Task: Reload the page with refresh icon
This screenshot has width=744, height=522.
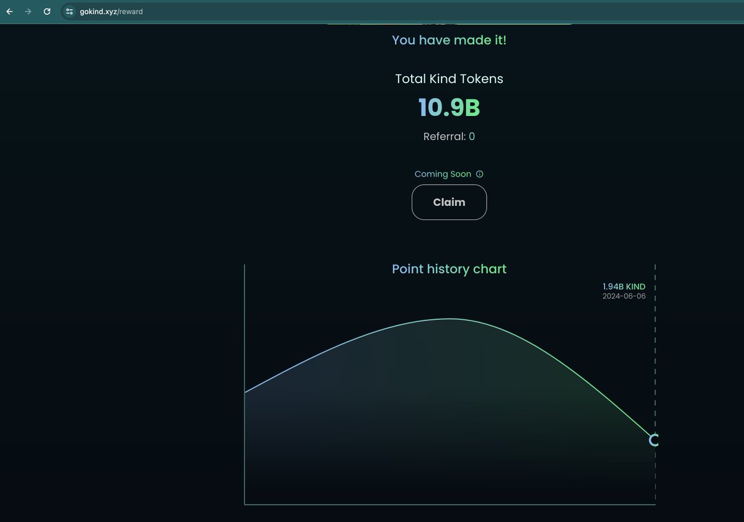Action: 46,12
